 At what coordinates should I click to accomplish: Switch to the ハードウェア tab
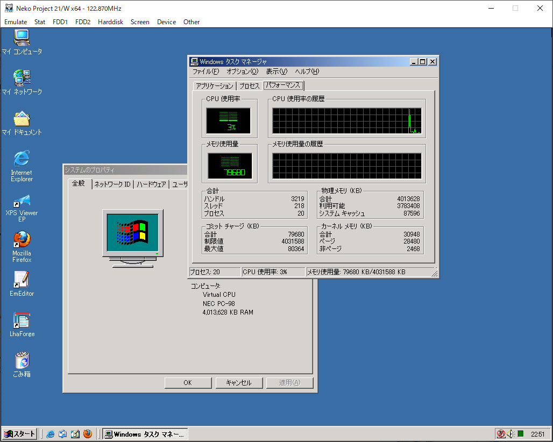pos(151,184)
